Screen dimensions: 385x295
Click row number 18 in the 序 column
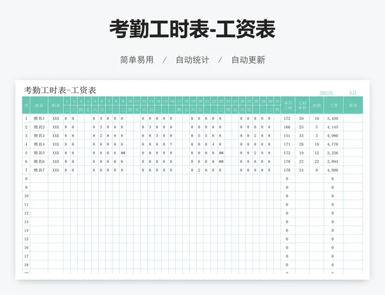tap(26, 265)
